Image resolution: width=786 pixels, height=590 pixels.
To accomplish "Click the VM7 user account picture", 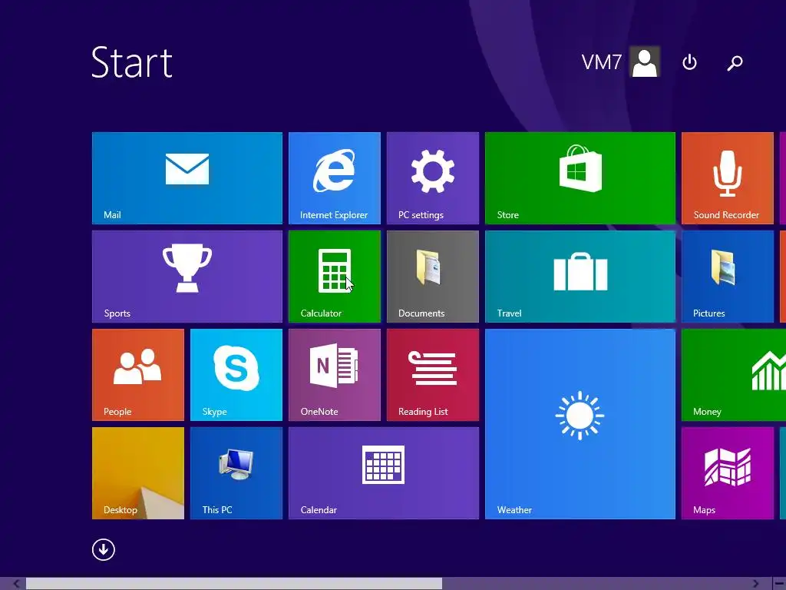I will click(645, 62).
